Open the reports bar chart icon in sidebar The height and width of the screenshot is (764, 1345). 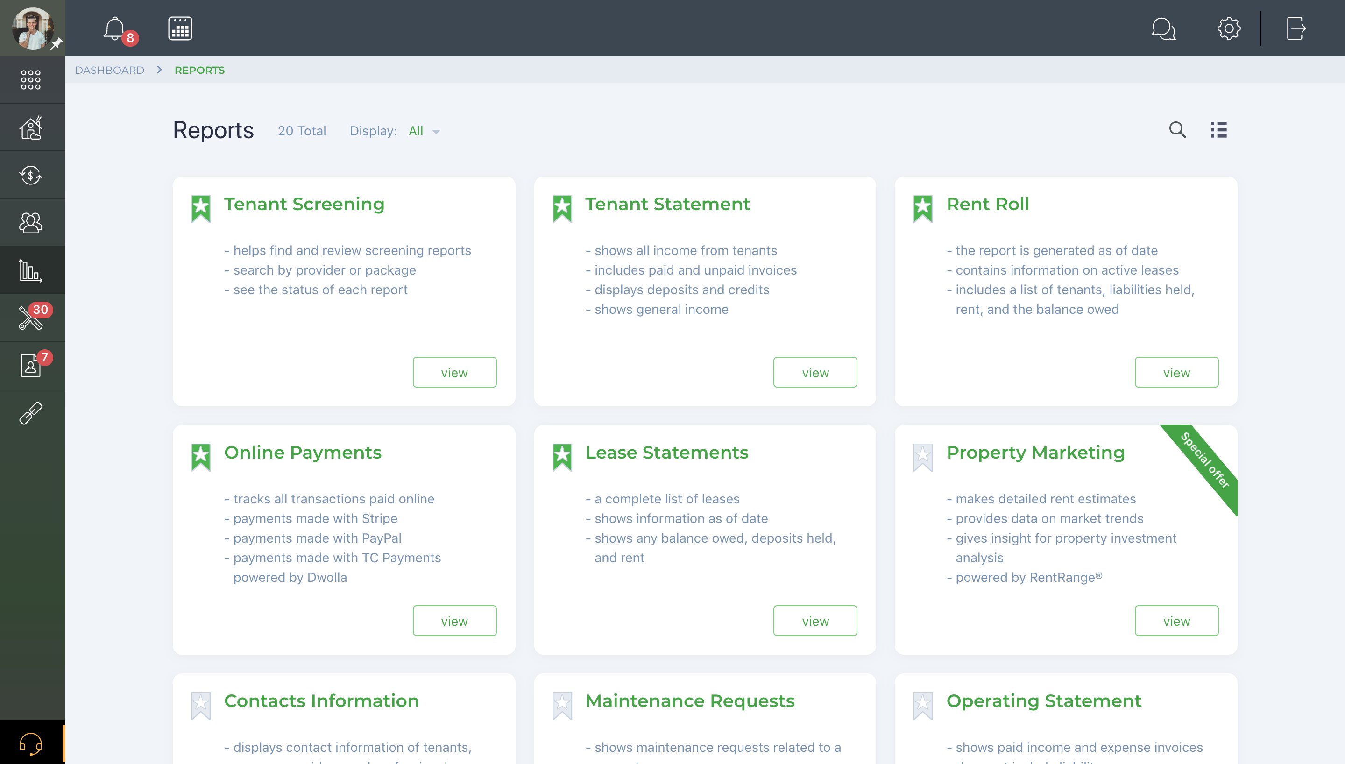[x=31, y=270]
